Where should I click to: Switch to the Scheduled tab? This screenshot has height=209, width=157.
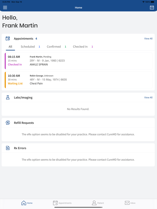(x=30, y=47)
